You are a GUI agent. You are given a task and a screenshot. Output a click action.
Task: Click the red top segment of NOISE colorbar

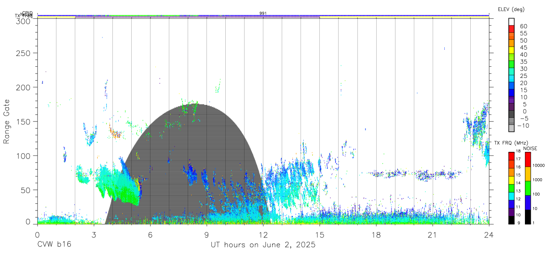point(528,159)
